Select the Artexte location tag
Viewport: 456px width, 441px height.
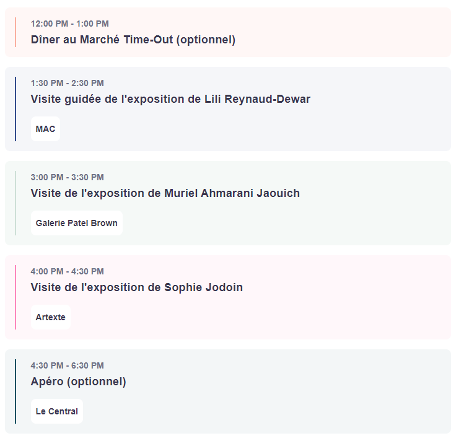click(51, 317)
